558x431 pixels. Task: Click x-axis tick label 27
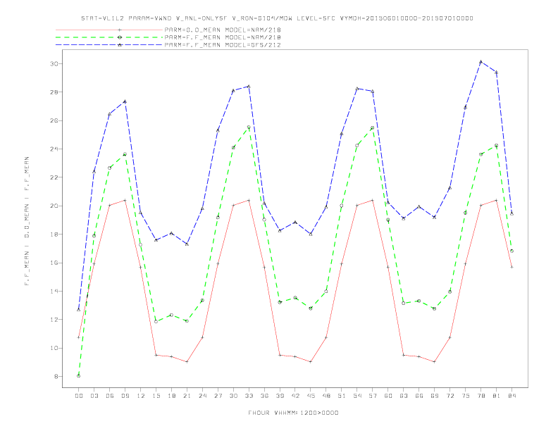218,396
